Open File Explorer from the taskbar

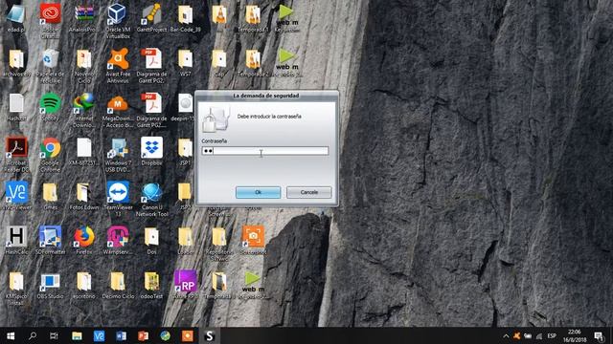click(77, 335)
